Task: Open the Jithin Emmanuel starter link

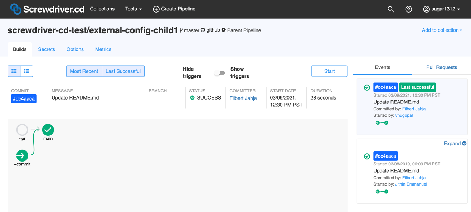Action: point(411,184)
